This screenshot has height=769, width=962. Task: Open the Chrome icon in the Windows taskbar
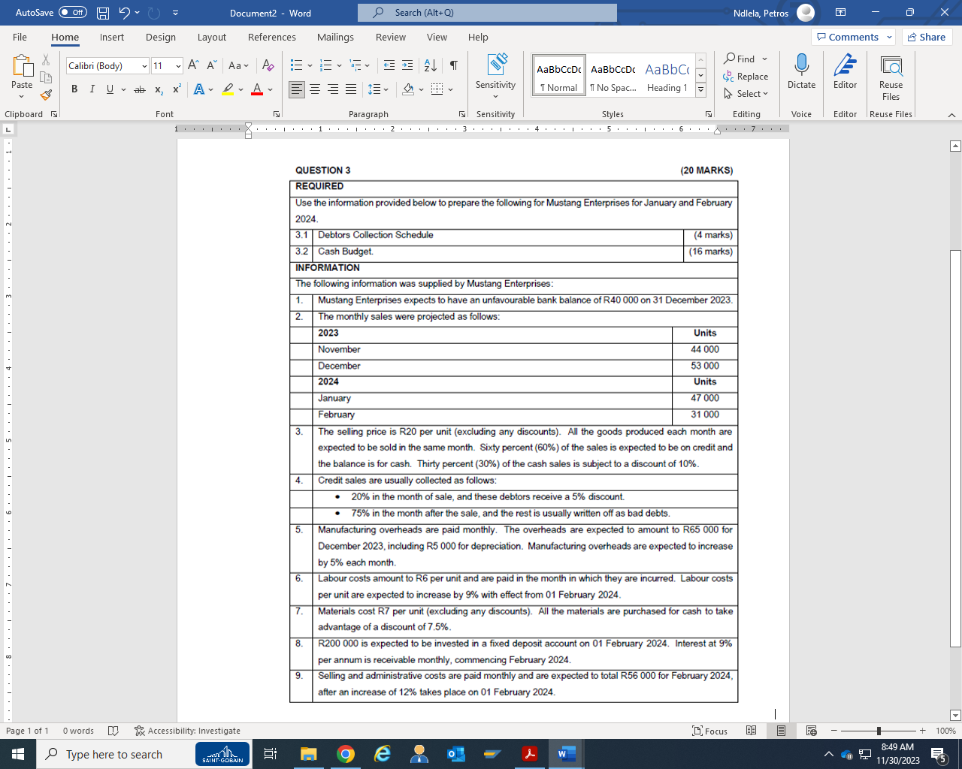point(346,754)
